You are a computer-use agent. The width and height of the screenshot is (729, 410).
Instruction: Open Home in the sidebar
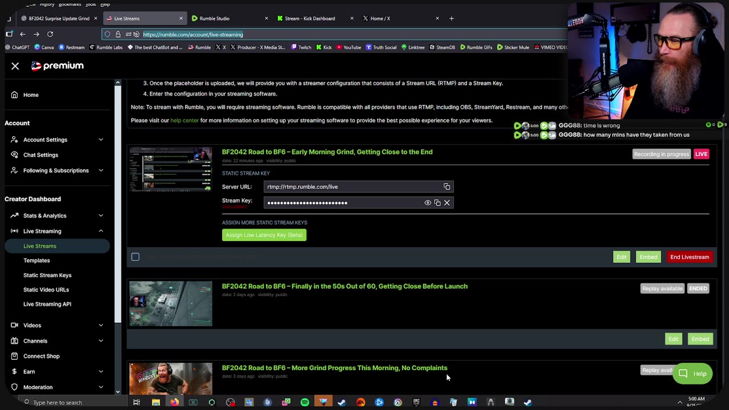[31, 95]
